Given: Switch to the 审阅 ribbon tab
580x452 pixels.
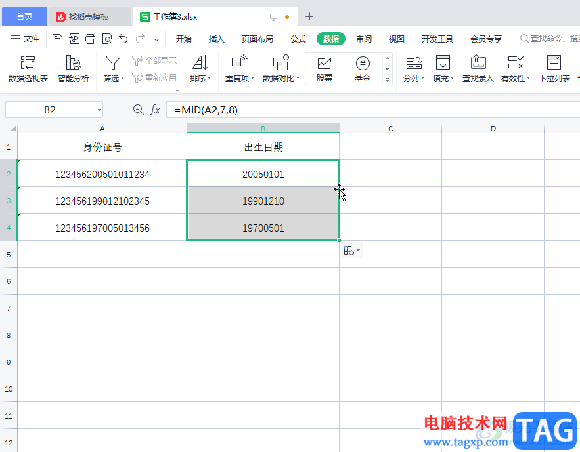Looking at the screenshot, I should [364, 39].
